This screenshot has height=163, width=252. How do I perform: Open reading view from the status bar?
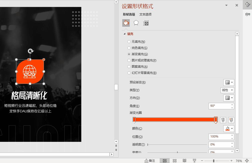click(185, 161)
